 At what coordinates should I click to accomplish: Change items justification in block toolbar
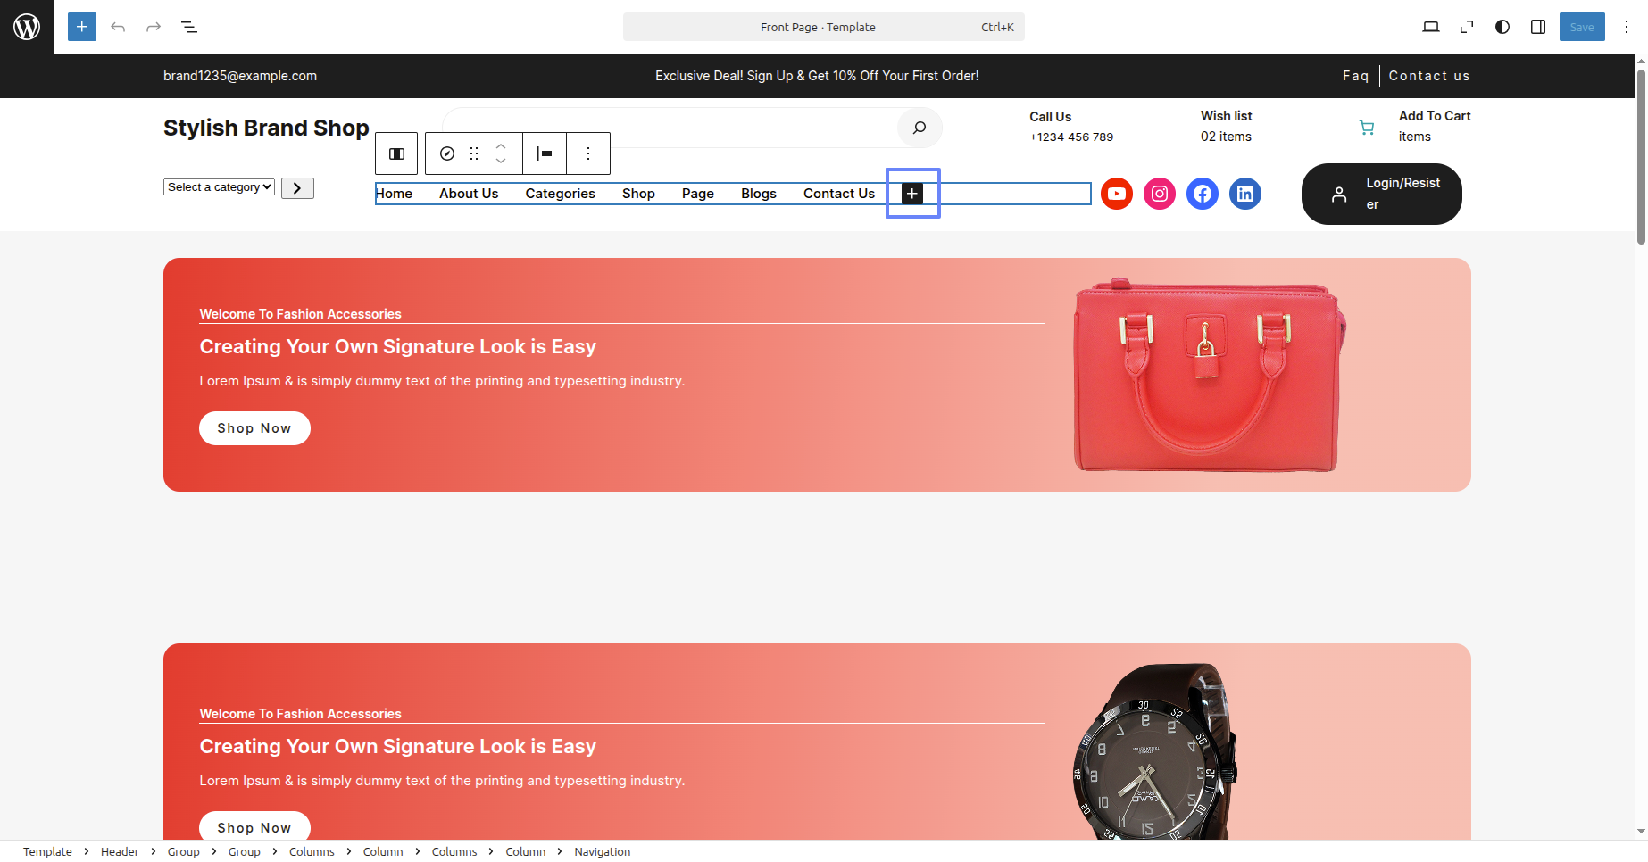pos(545,153)
